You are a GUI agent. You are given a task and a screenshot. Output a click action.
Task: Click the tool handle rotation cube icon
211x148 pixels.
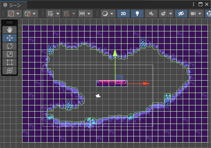[28, 14]
